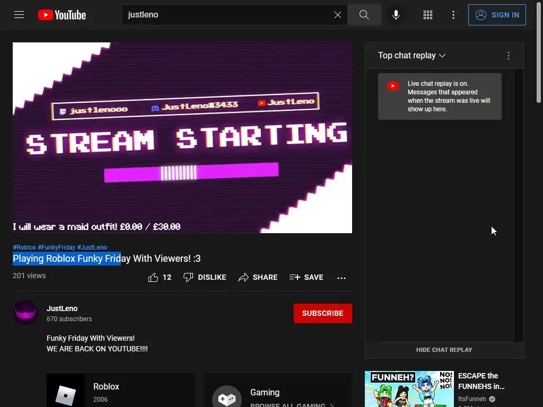Click the video title text

click(x=107, y=259)
